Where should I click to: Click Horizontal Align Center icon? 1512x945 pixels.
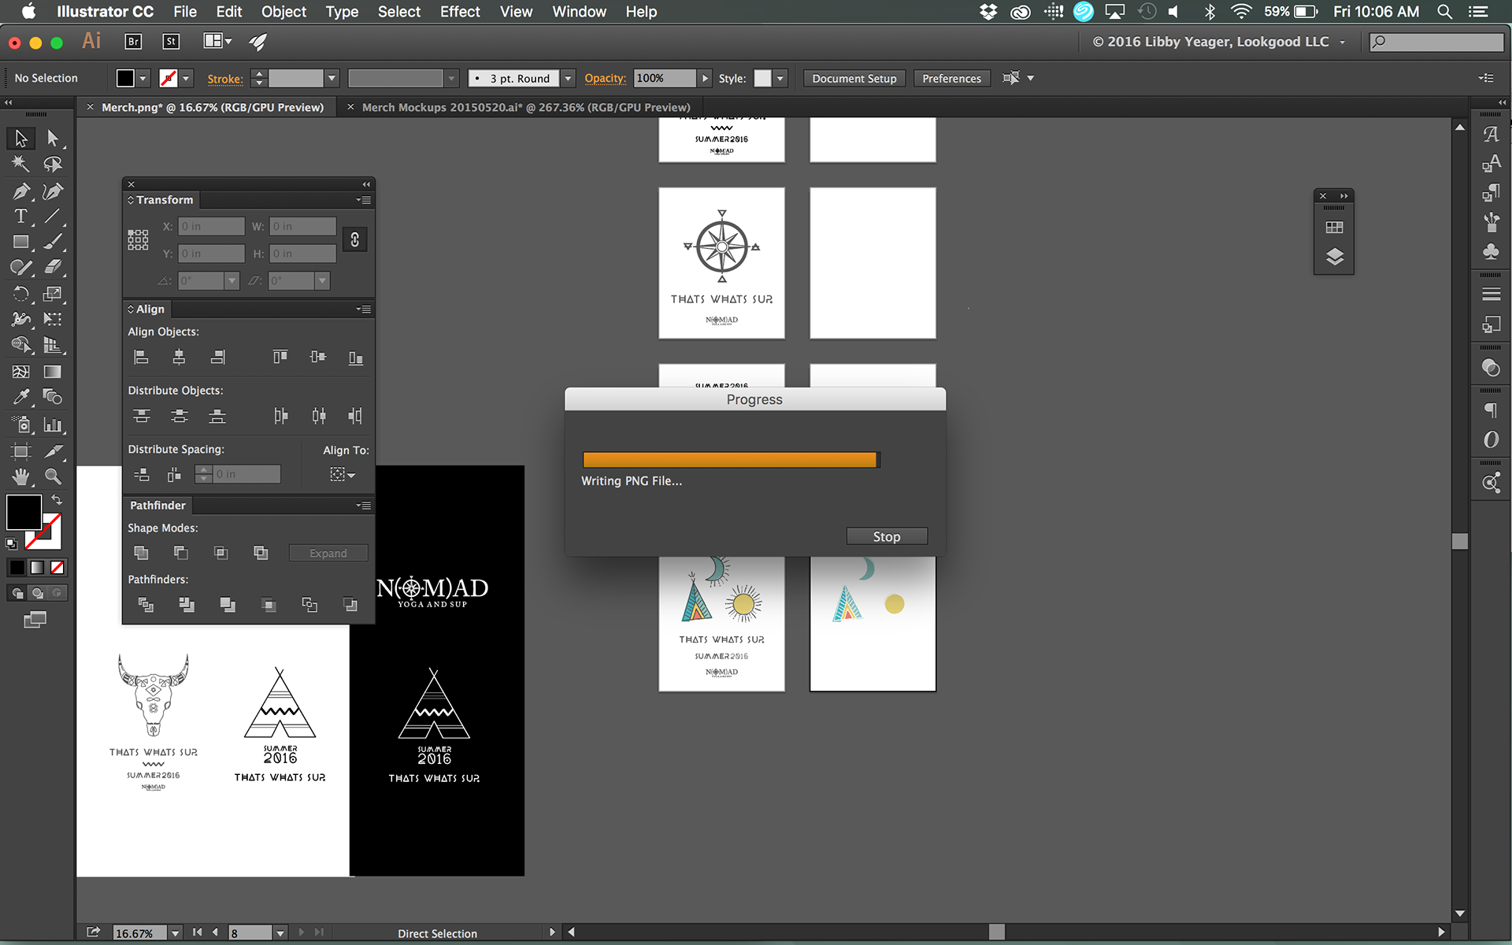(x=179, y=358)
